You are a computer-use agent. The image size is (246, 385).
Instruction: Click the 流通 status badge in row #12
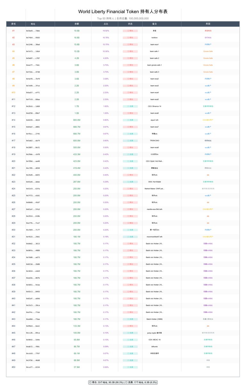[x=130, y=106]
